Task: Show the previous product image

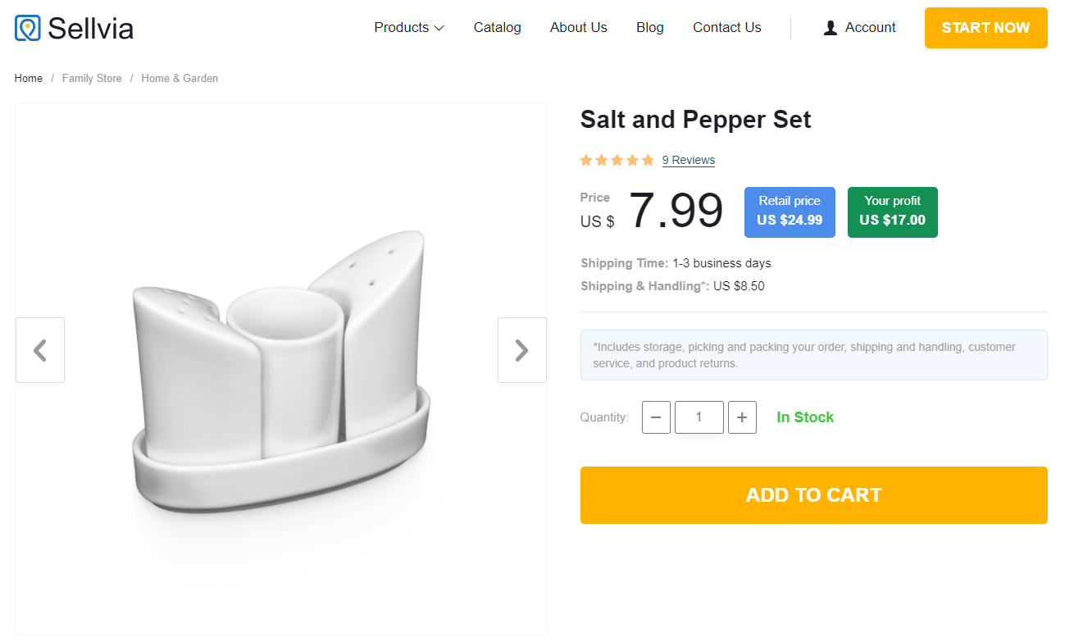Action: coord(40,350)
